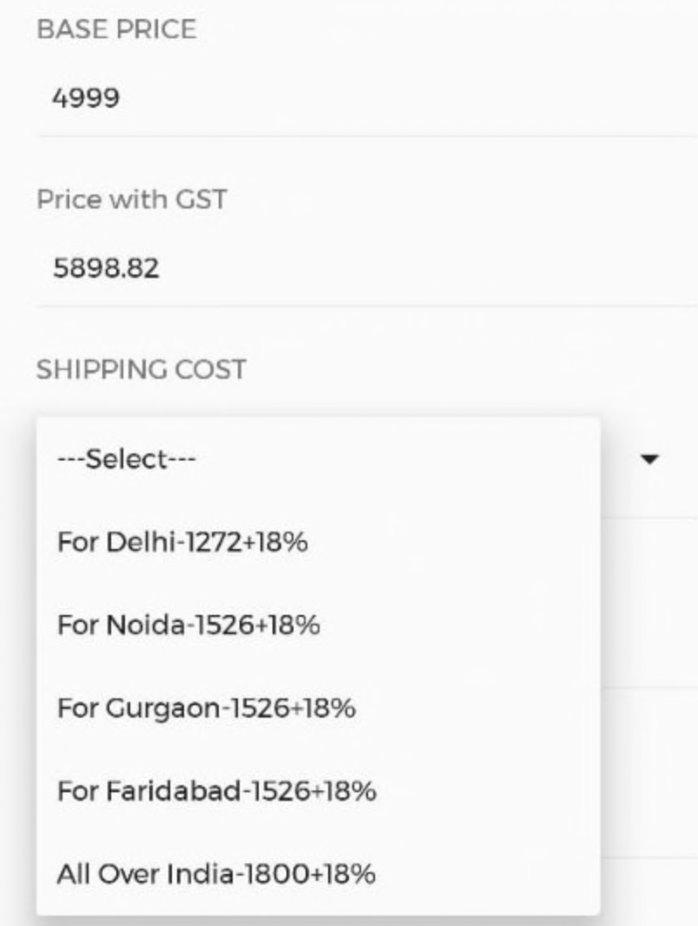Set shipping to the Noida rate

319,625
